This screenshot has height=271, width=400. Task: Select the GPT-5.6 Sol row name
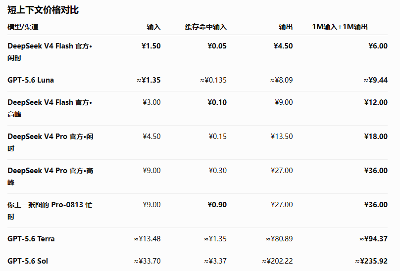pyautogui.click(x=28, y=261)
